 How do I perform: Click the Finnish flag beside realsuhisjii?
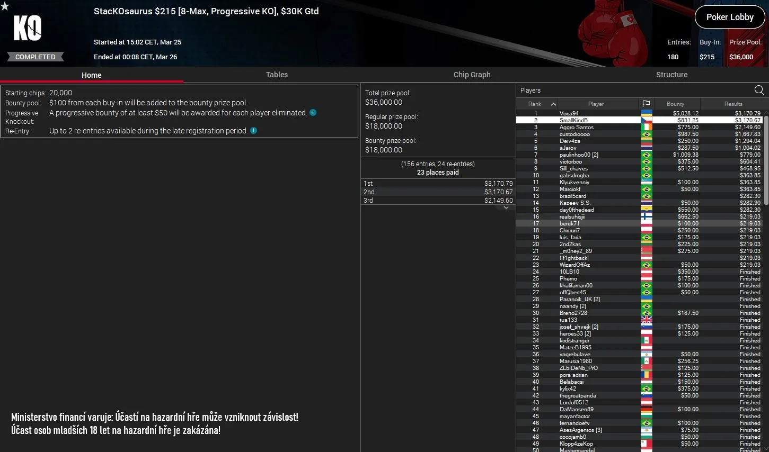coord(647,216)
